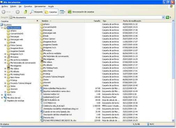176x128 pixels.
Task: Click scrollbar down arrow in file list
Action: point(173,120)
